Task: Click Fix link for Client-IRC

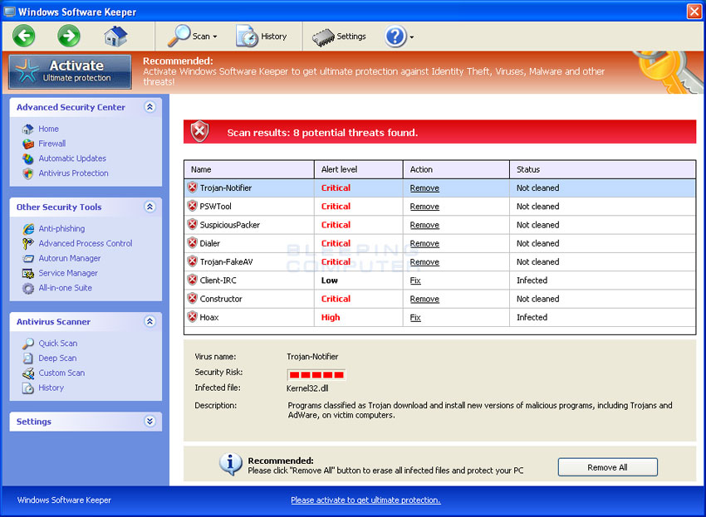Action: coord(415,280)
